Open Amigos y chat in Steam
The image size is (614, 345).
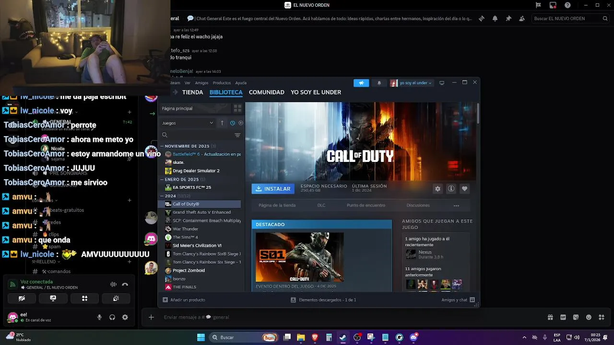pyautogui.click(x=458, y=300)
